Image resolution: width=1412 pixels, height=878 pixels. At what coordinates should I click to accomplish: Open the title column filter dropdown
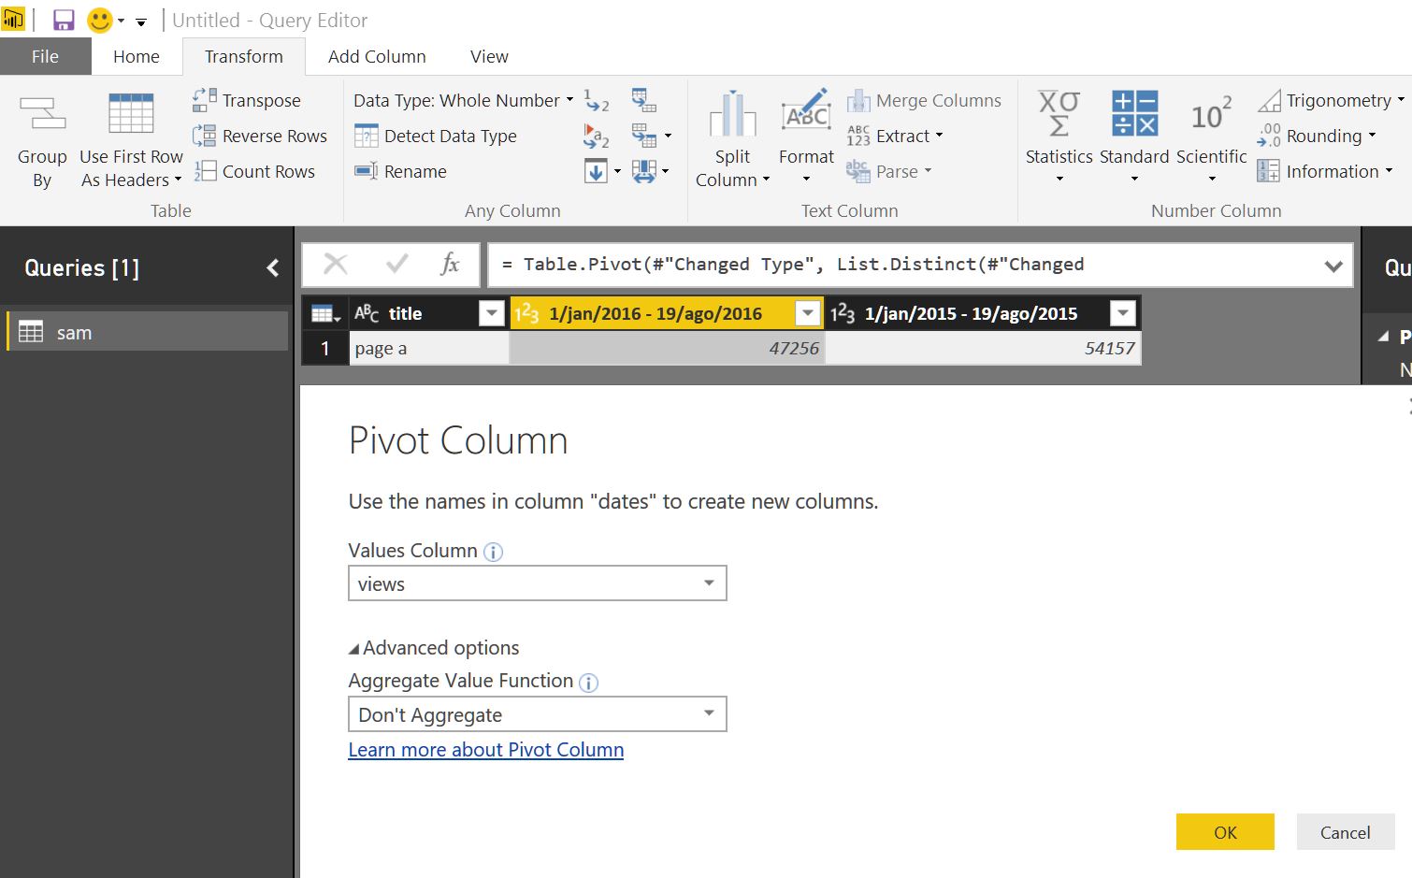click(x=492, y=313)
